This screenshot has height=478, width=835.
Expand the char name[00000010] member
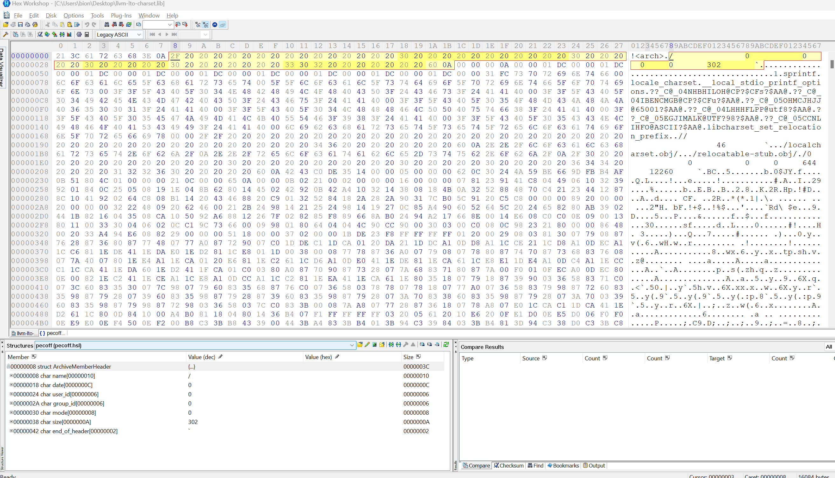pos(11,376)
